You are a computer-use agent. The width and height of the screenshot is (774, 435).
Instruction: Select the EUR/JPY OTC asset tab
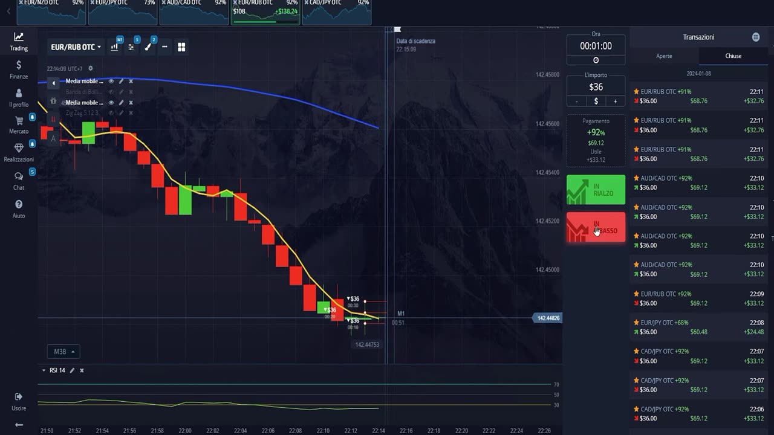coord(122,12)
